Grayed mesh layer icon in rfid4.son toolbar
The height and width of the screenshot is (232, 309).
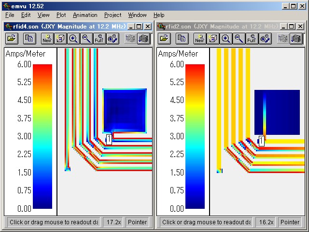[x=130, y=39]
